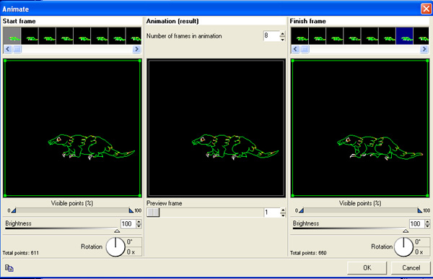Cancel the Animate dialog
433x279 pixels.
(411, 267)
